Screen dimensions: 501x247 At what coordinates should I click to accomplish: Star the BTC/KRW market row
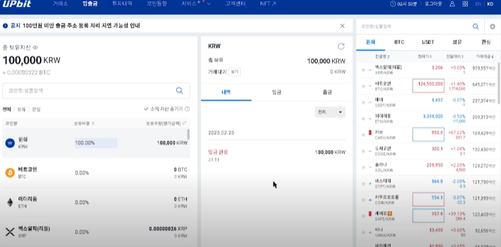[x=363, y=86]
